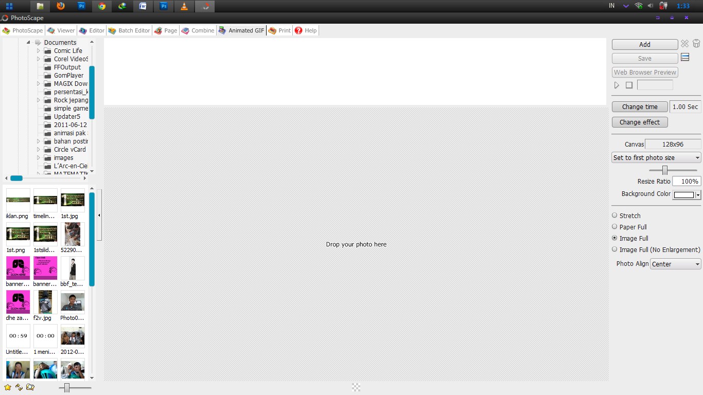Expand the Circle vCard folder
Screen dimensions: 703x395
(x=38, y=149)
